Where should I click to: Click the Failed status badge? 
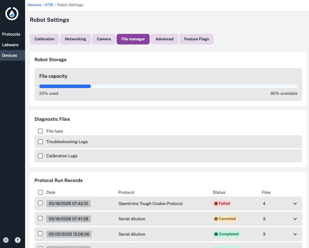(222, 203)
